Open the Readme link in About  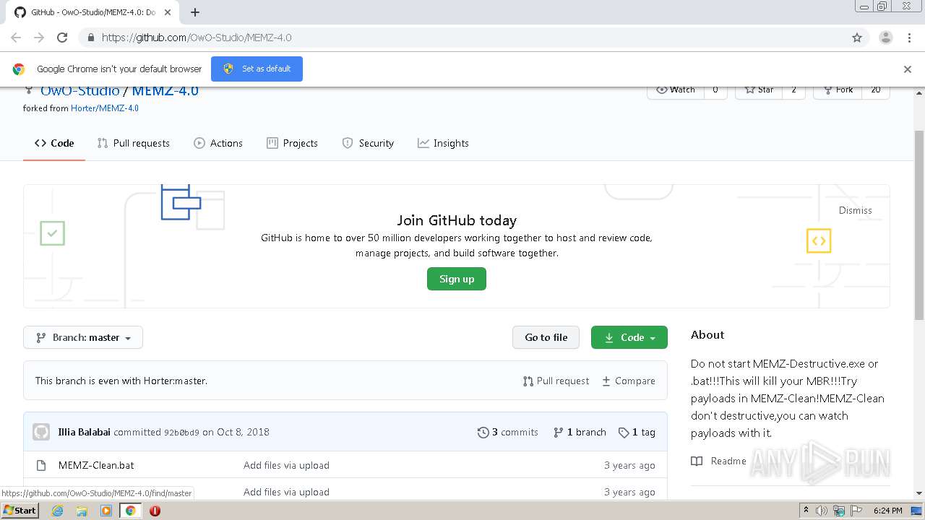[x=718, y=461]
